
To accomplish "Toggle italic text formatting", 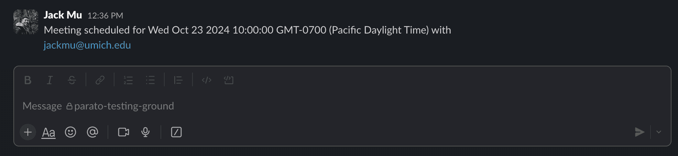I will click(x=50, y=80).
